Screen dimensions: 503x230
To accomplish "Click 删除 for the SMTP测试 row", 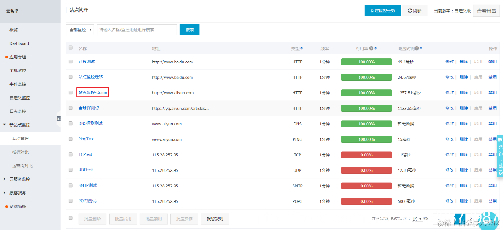I will pyautogui.click(x=464, y=186).
